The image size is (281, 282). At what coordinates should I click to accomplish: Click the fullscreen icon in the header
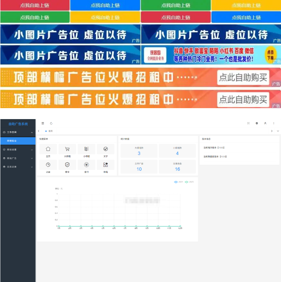(248, 122)
